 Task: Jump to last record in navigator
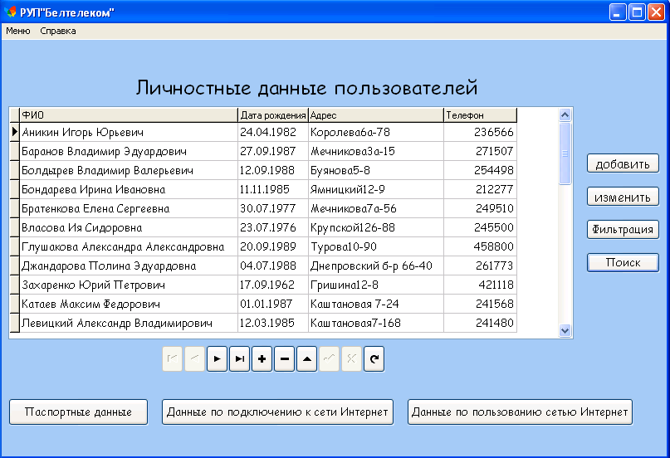click(x=240, y=359)
